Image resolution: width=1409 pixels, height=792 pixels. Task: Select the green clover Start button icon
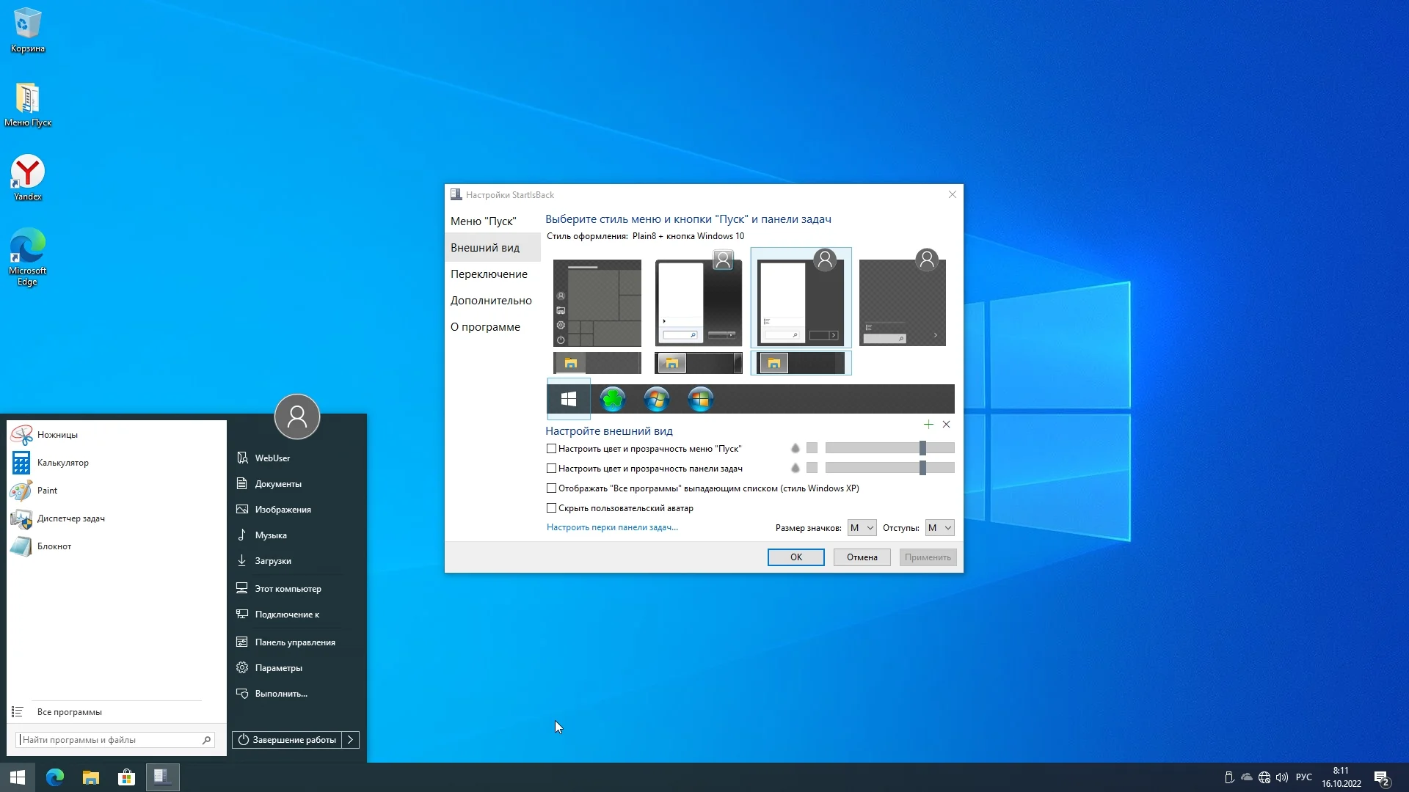[613, 399]
